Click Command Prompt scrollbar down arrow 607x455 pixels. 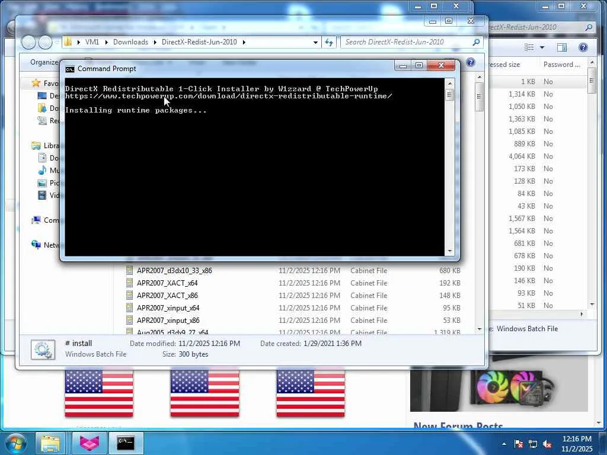click(x=449, y=251)
